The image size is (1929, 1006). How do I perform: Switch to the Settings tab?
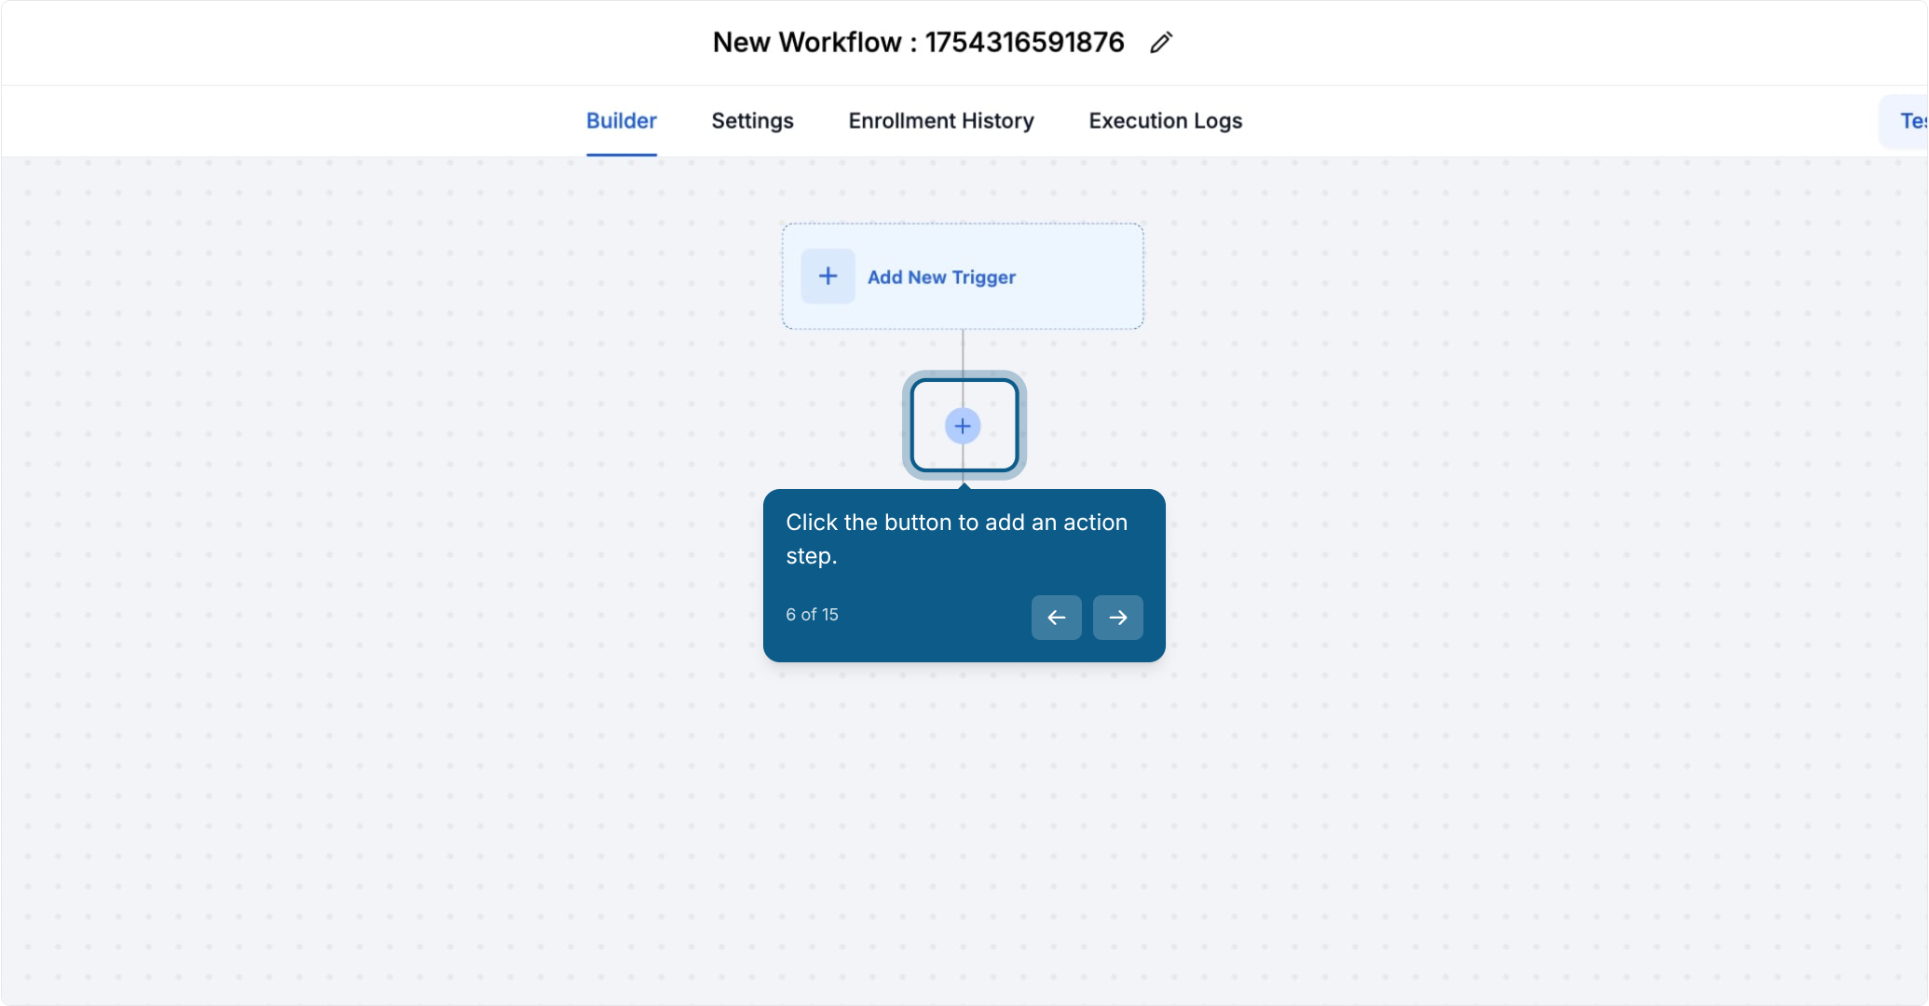[752, 121]
